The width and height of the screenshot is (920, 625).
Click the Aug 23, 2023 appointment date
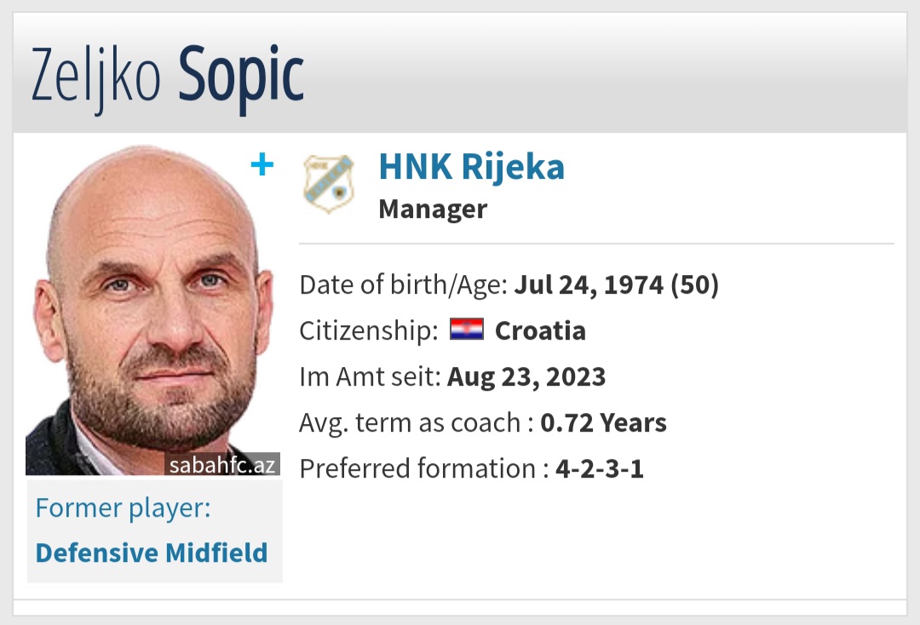[526, 377]
